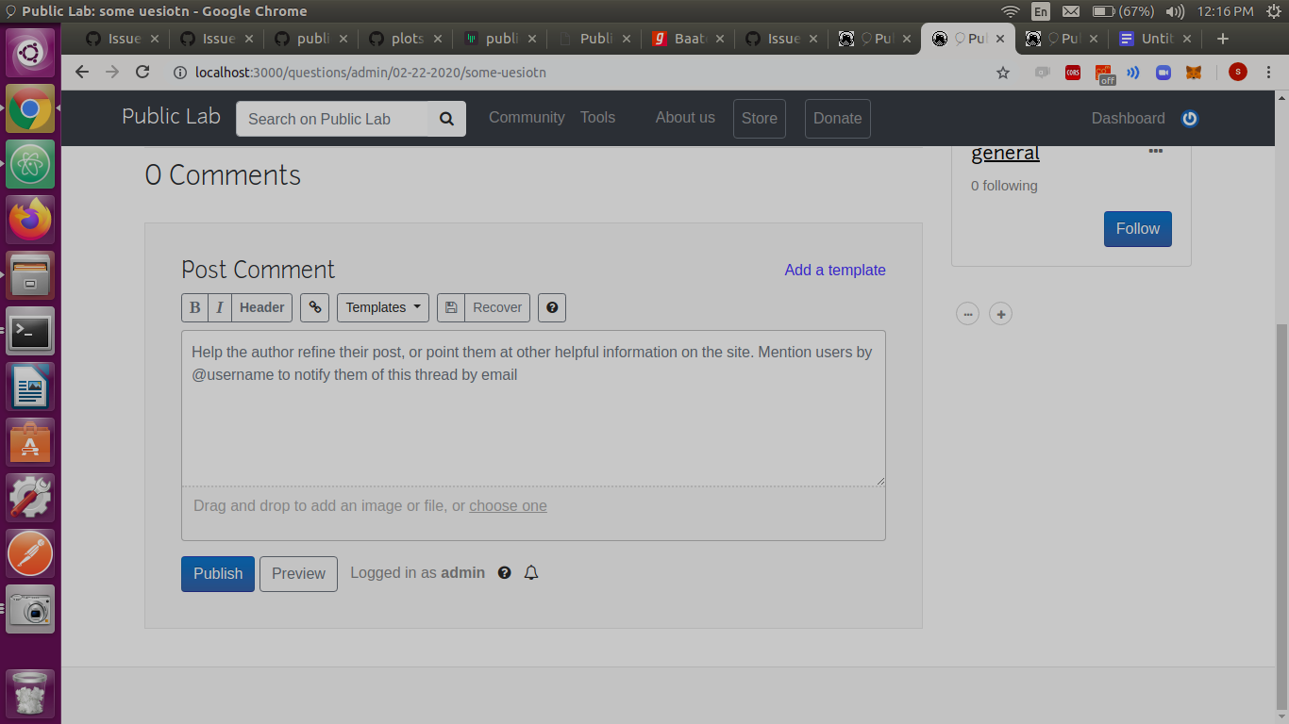The height and width of the screenshot is (724, 1289).
Task: Open a new Chrome tab
Action: tap(1223, 39)
